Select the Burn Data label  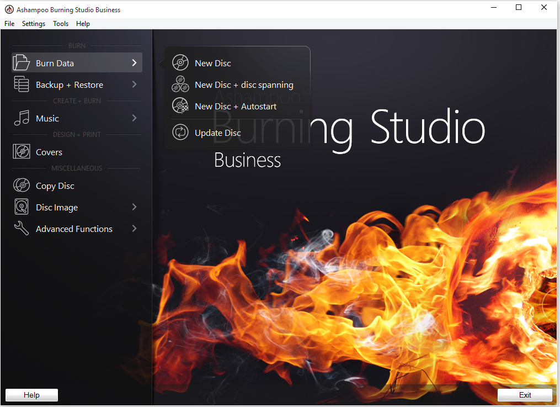tap(55, 64)
